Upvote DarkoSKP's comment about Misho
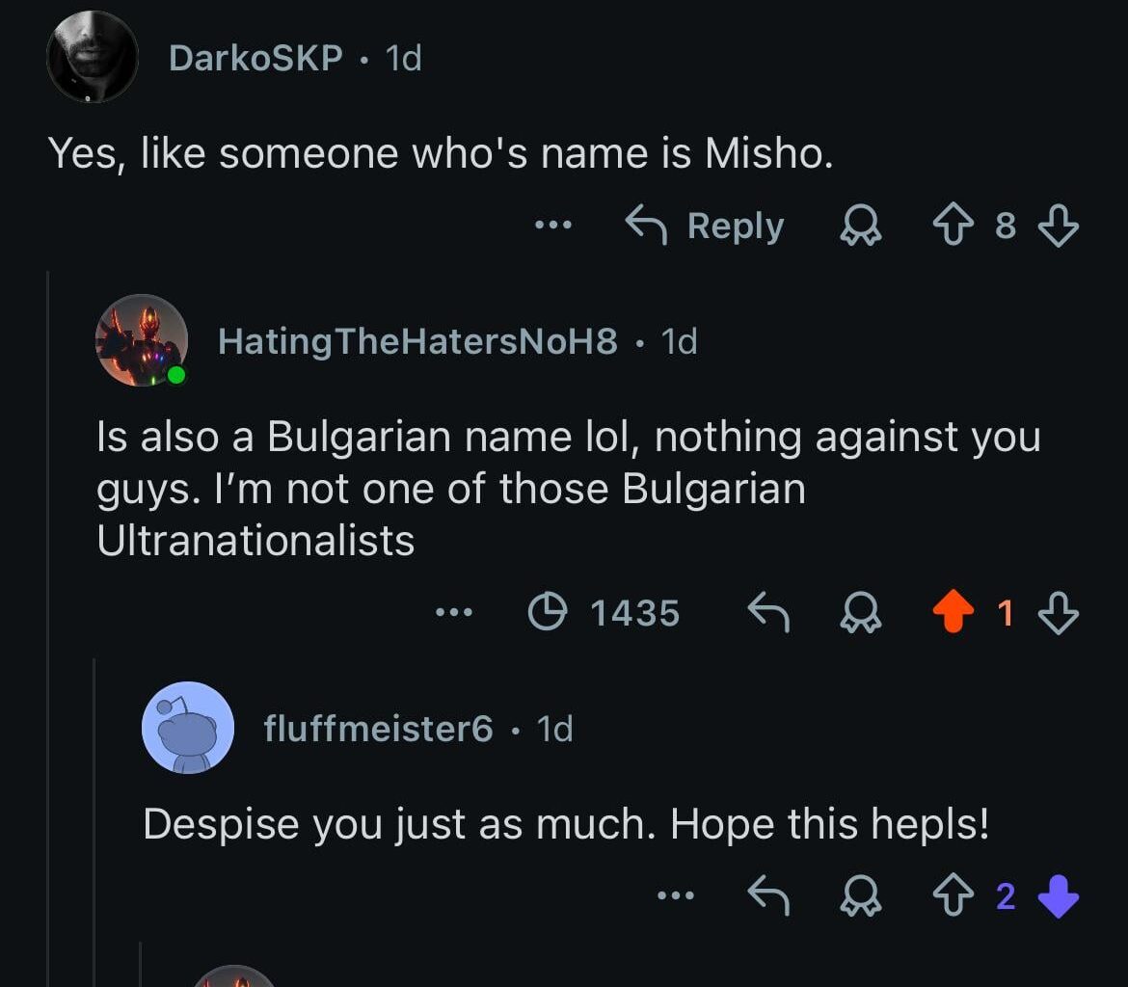The image size is (1128, 987). (x=954, y=226)
